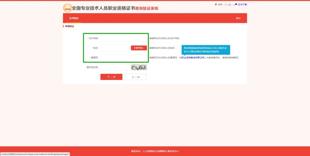
Task: Click the blue tooltip about 管理号
Action: point(206,50)
